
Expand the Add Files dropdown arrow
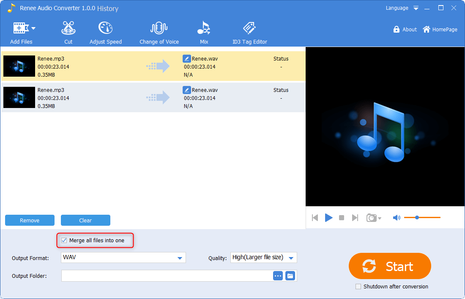[x=33, y=28]
